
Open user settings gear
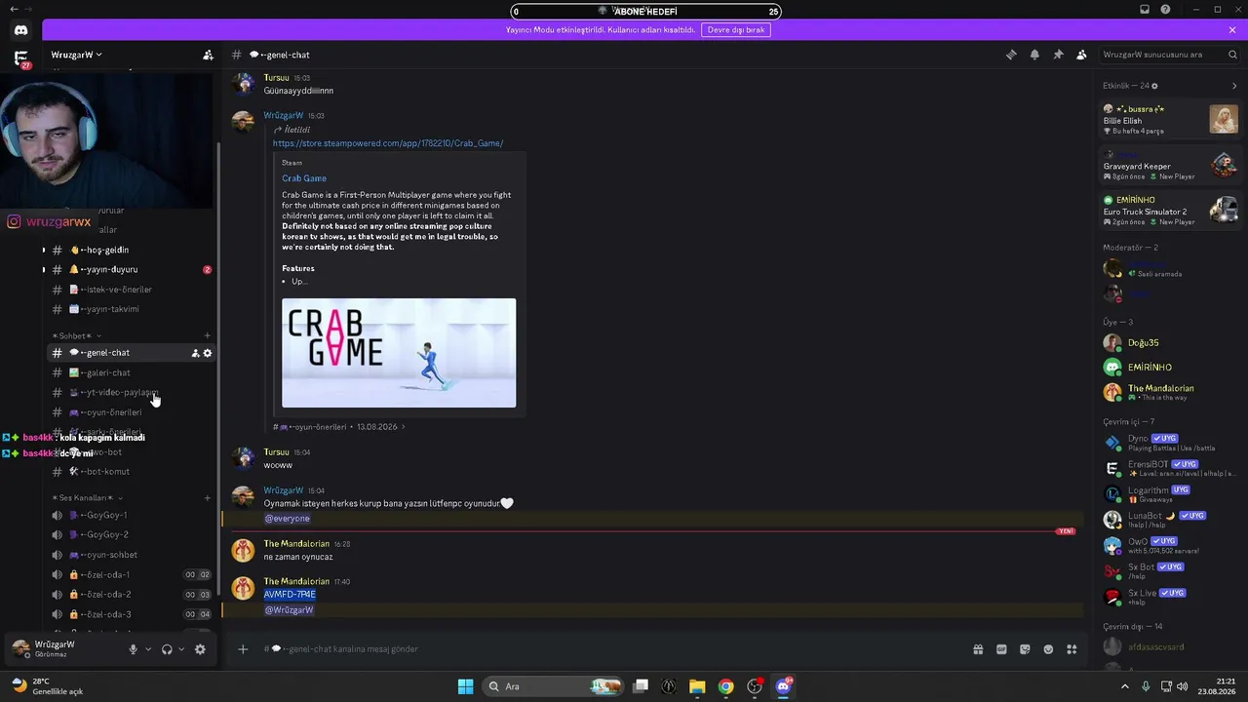tap(200, 649)
